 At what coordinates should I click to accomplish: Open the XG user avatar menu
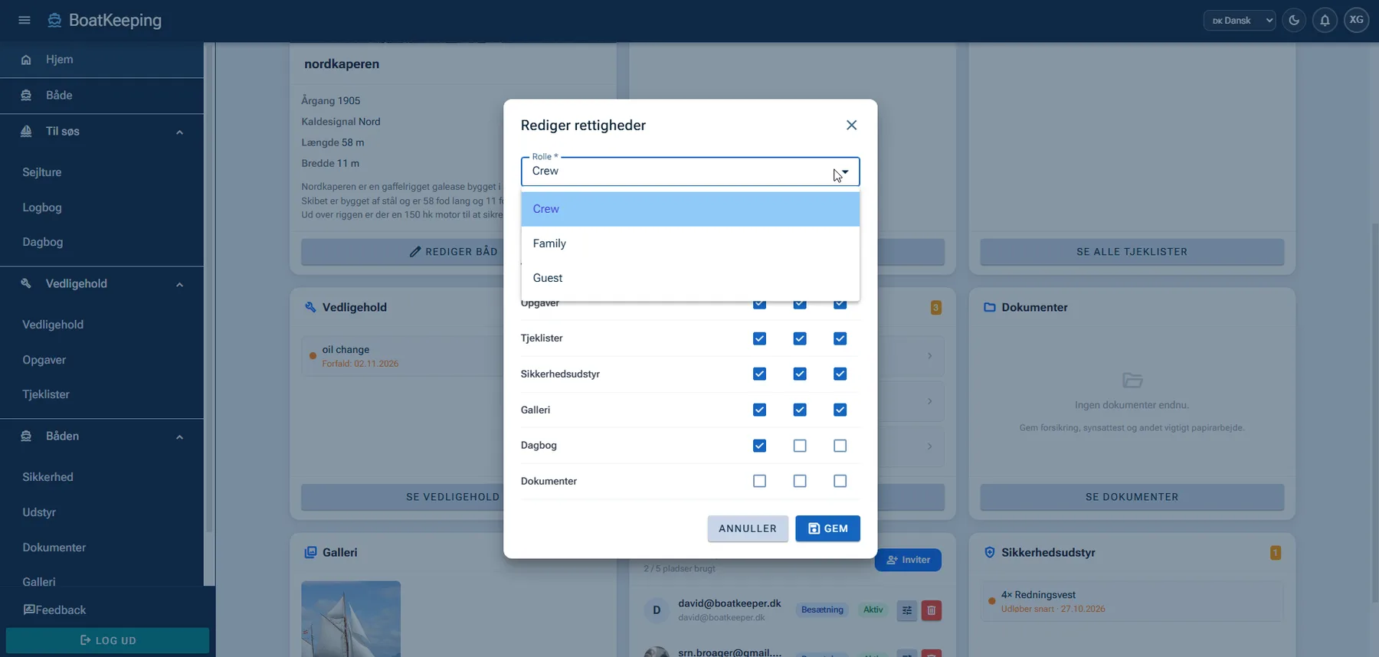click(x=1356, y=21)
